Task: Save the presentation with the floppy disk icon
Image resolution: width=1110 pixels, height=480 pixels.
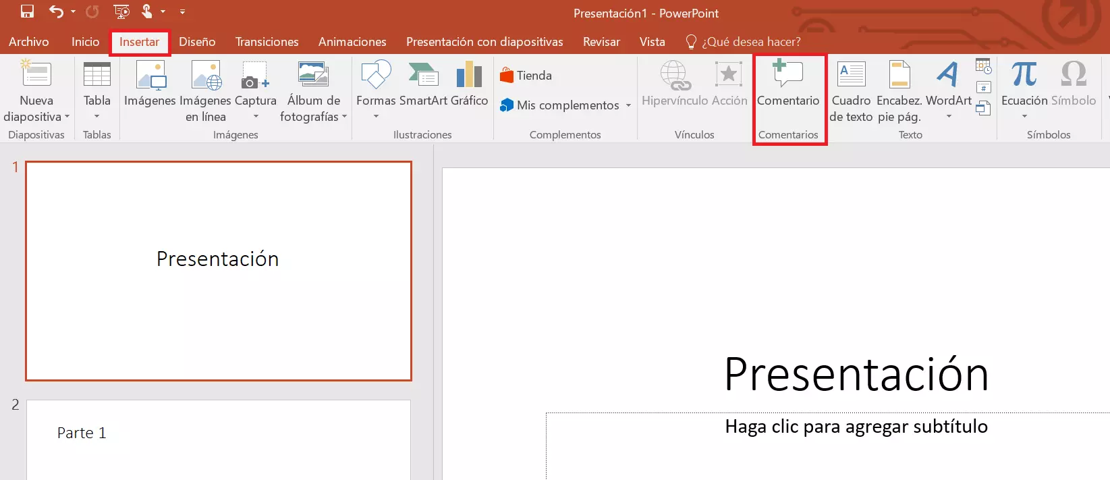Action: click(27, 11)
